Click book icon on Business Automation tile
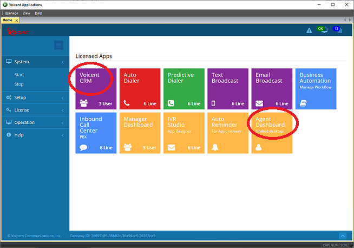This screenshot has height=248, width=354. [303, 103]
